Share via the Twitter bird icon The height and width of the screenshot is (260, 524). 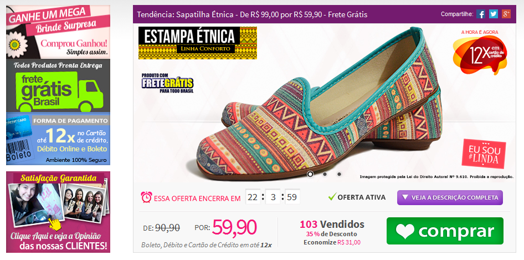point(494,14)
